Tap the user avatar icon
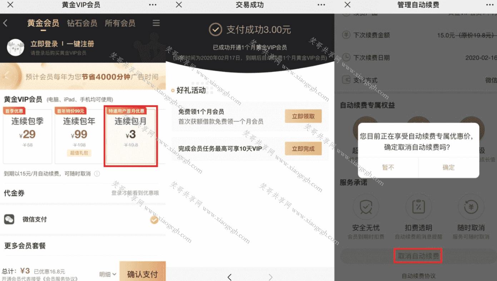The image size is (497, 281). [15, 47]
